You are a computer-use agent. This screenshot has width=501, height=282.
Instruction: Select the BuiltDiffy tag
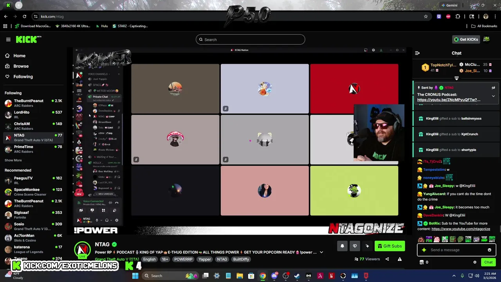[x=241, y=259]
